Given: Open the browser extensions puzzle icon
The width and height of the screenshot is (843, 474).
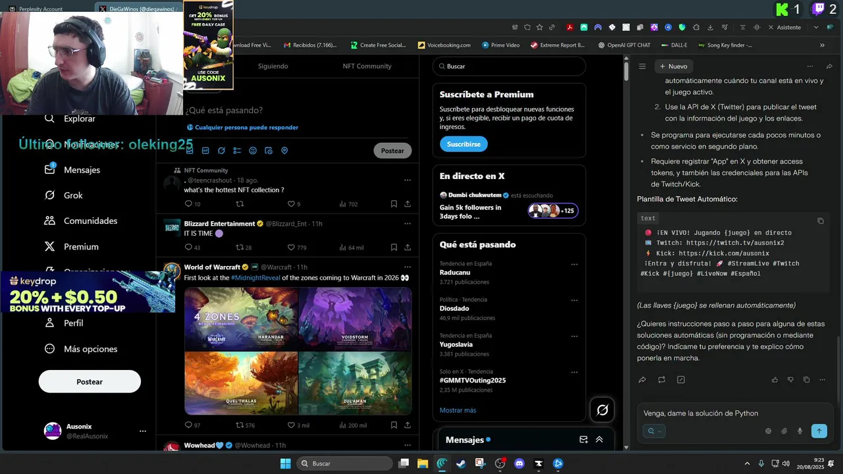Looking at the screenshot, I should click(697, 28).
